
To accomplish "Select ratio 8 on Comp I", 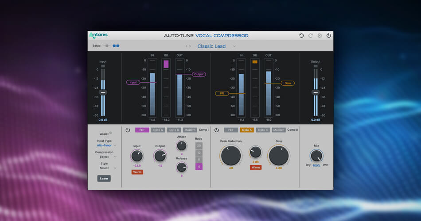I will pyautogui.click(x=199, y=160).
